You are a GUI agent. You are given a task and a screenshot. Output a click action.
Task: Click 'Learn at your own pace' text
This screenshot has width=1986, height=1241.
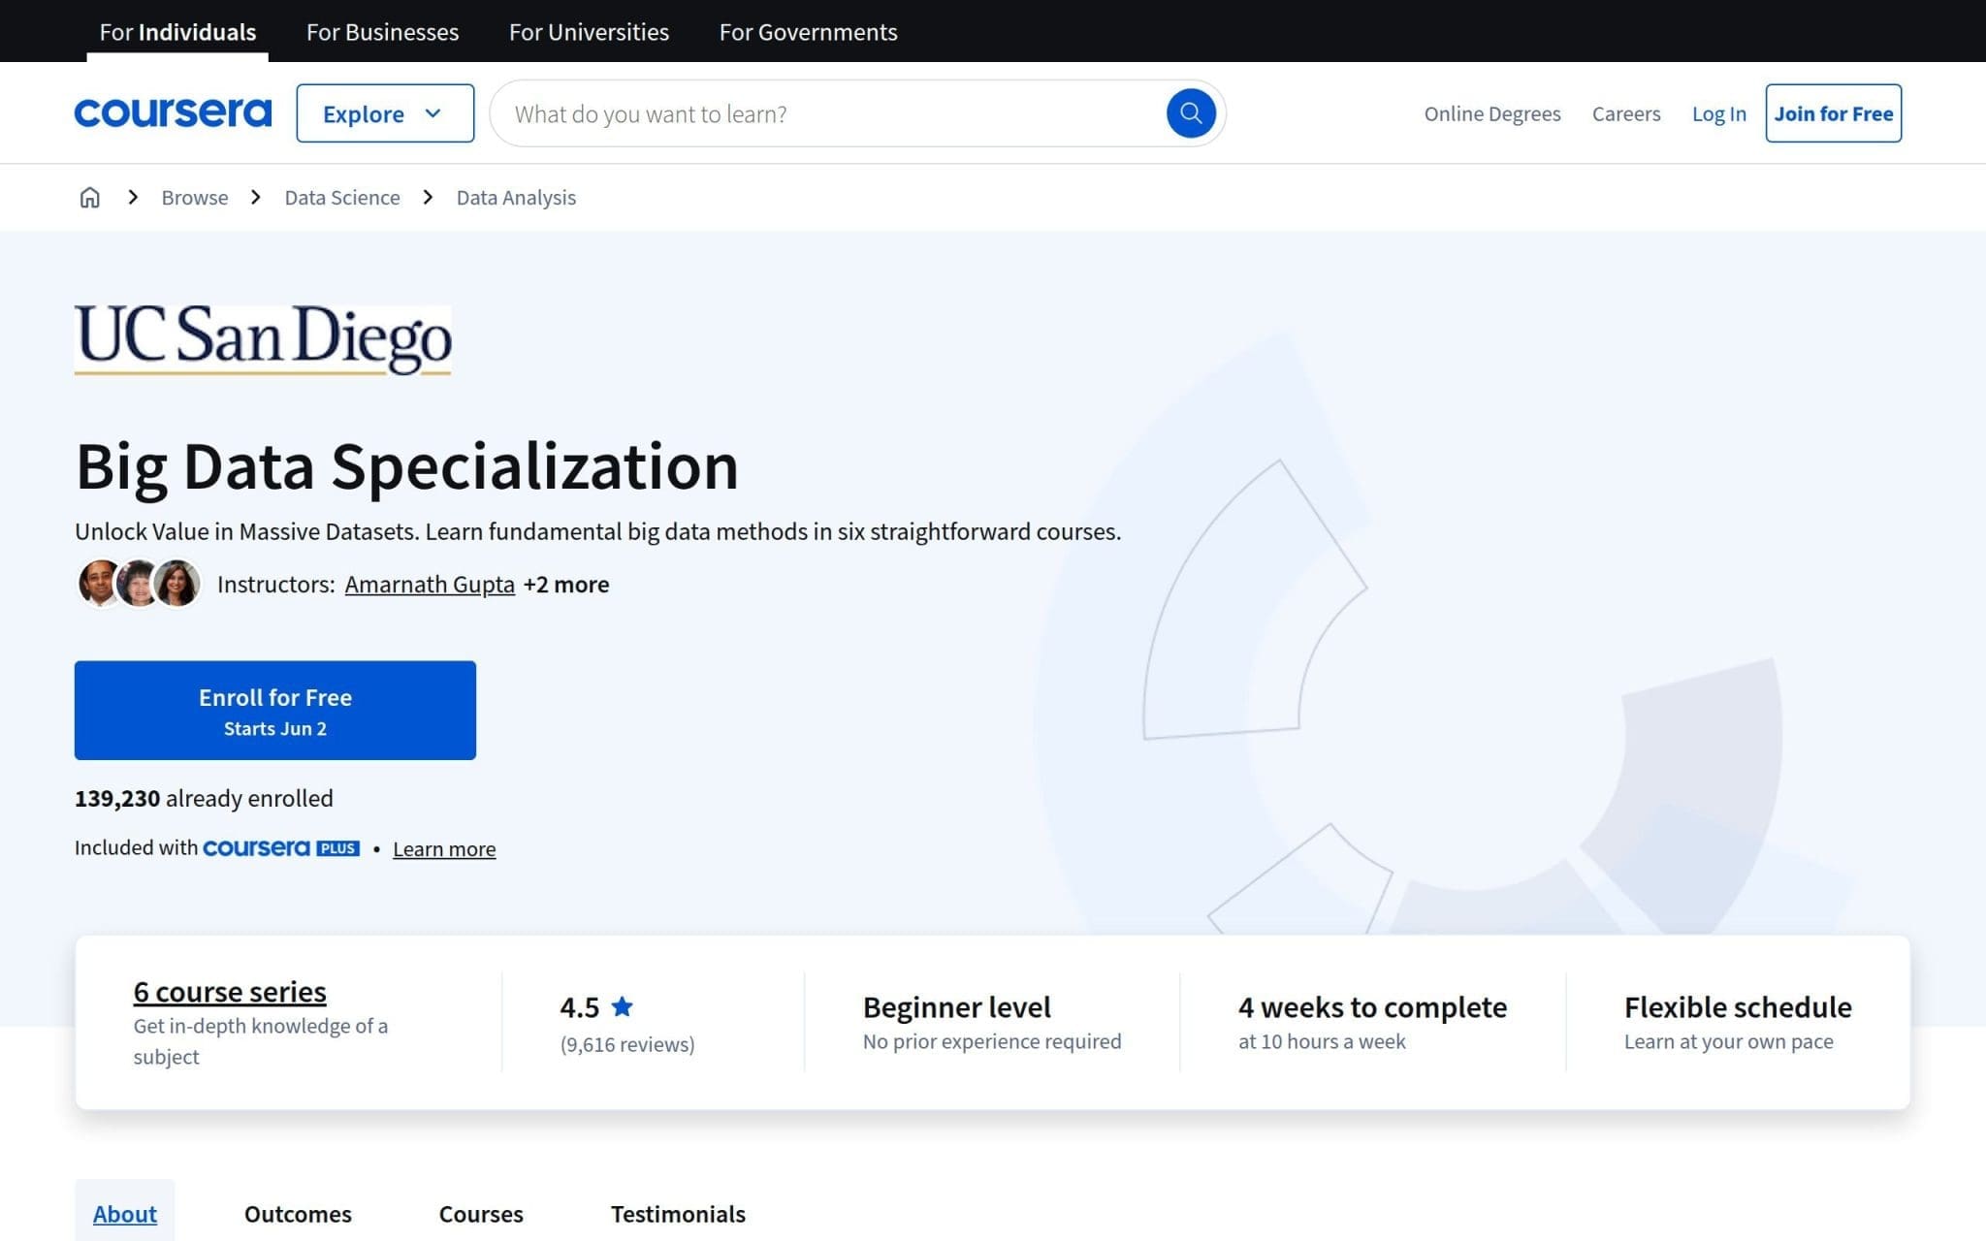click(x=1729, y=1041)
